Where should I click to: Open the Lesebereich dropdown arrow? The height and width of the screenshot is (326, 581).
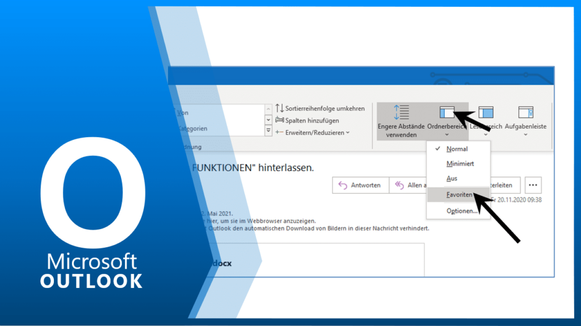coord(486,135)
